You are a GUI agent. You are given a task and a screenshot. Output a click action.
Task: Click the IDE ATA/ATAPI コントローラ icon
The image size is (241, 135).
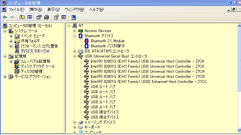[80, 51]
